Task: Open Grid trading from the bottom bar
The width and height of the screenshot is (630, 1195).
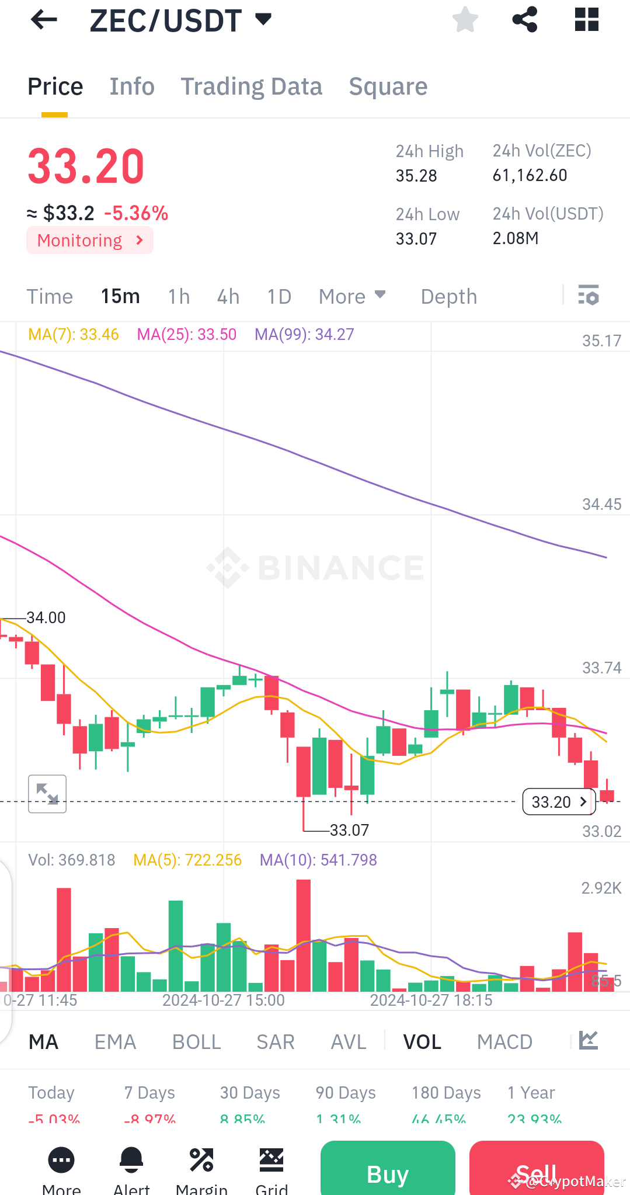Action: tap(271, 1159)
